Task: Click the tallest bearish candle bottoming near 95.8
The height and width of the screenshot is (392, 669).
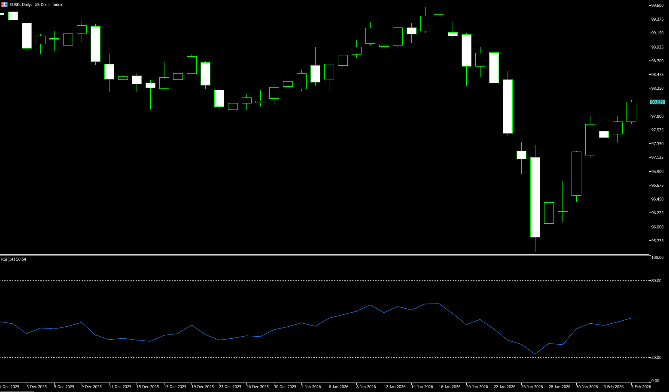Action: [x=535, y=198]
